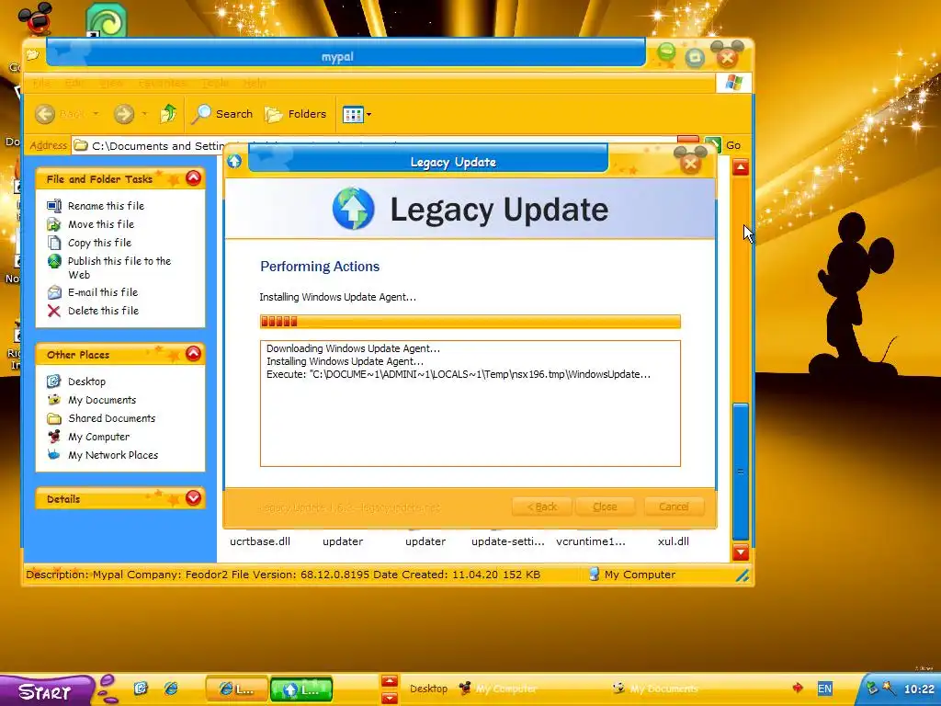Screen dimensions: 941x706
Task: Click the Publish to Web globe icon
Action: (54, 261)
